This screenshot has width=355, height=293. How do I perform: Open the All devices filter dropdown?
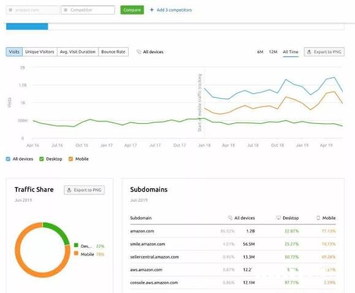click(150, 52)
